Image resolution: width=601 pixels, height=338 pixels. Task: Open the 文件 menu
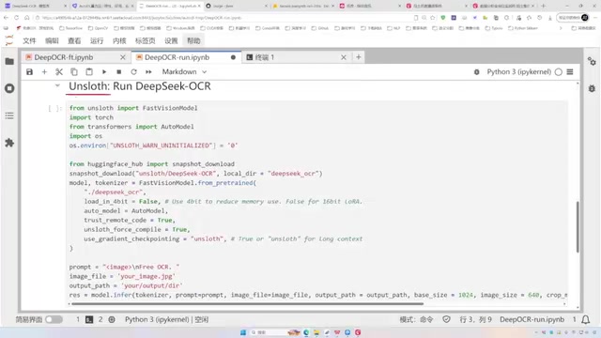coord(29,40)
